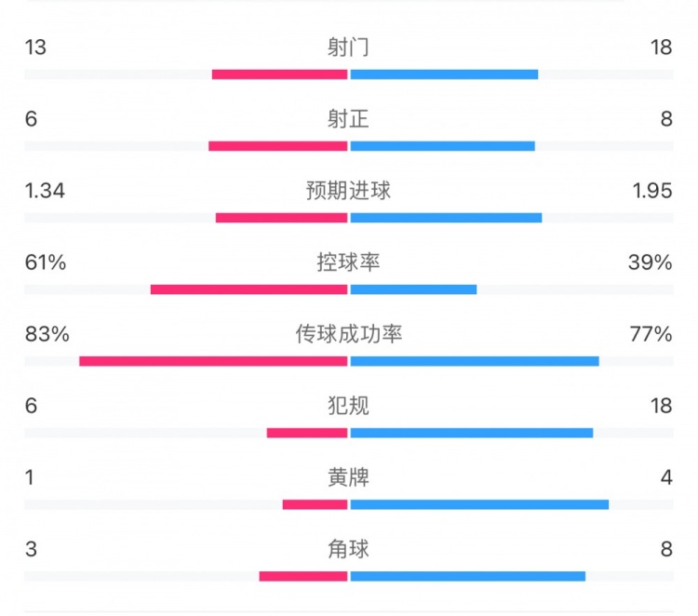Select the blue 射门 bar

444,74
